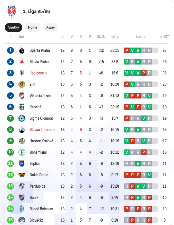Click the Zlín team crest icon
Viewport: 174px width, 225px height.
click(22, 84)
